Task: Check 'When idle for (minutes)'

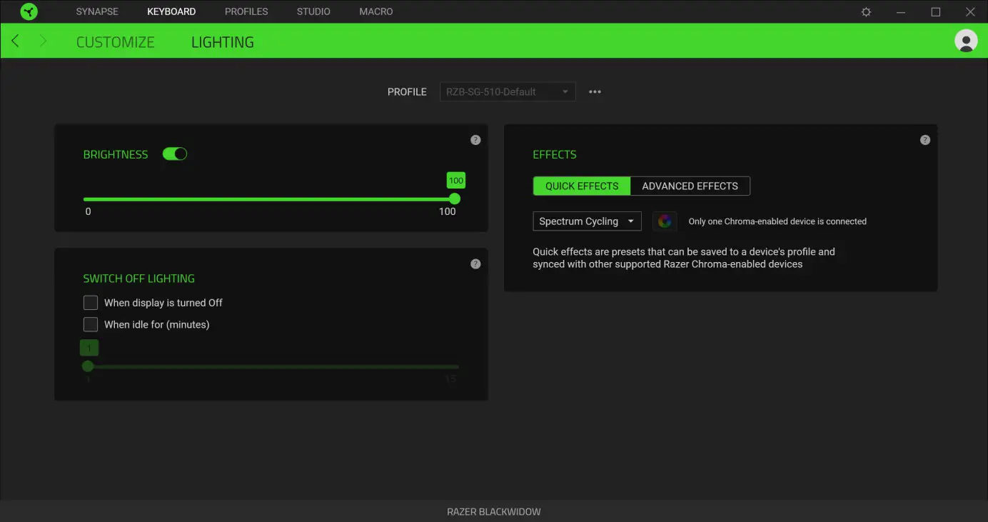Action: [91, 324]
